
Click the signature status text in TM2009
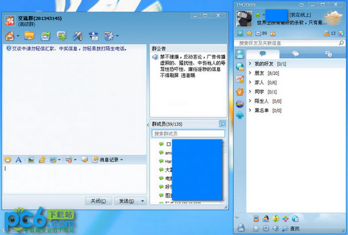pos(292,23)
